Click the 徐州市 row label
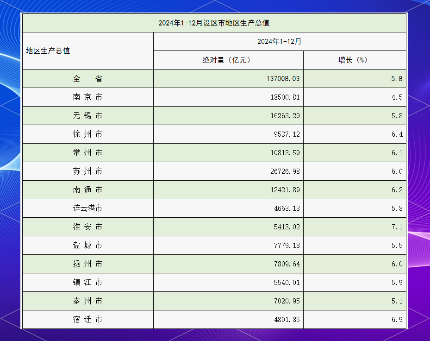The height and width of the screenshot is (341, 430). [x=88, y=134]
